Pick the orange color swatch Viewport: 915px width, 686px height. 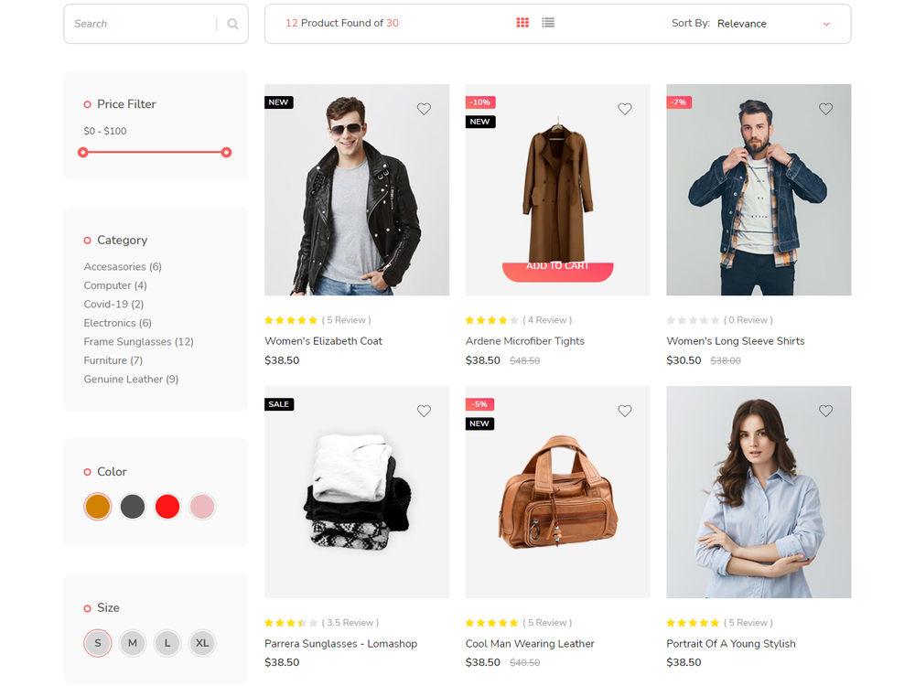(98, 507)
